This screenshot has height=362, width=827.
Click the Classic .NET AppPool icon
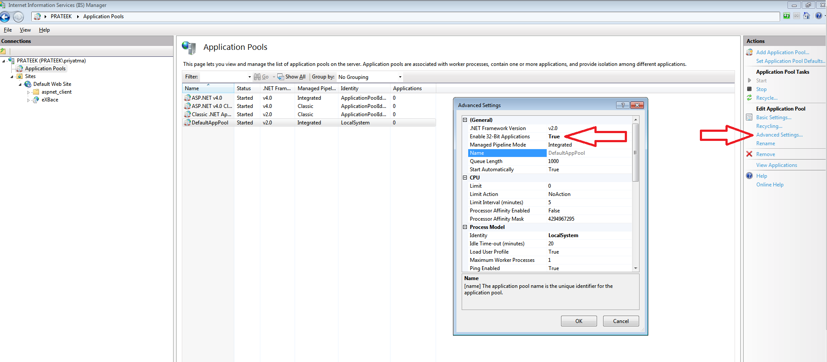coord(187,114)
